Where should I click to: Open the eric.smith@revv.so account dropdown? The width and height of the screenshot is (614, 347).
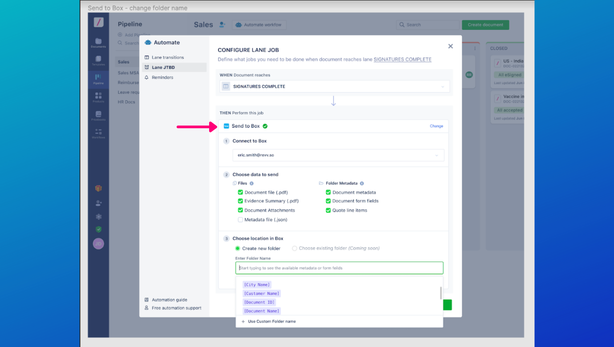[x=338, y=155]
